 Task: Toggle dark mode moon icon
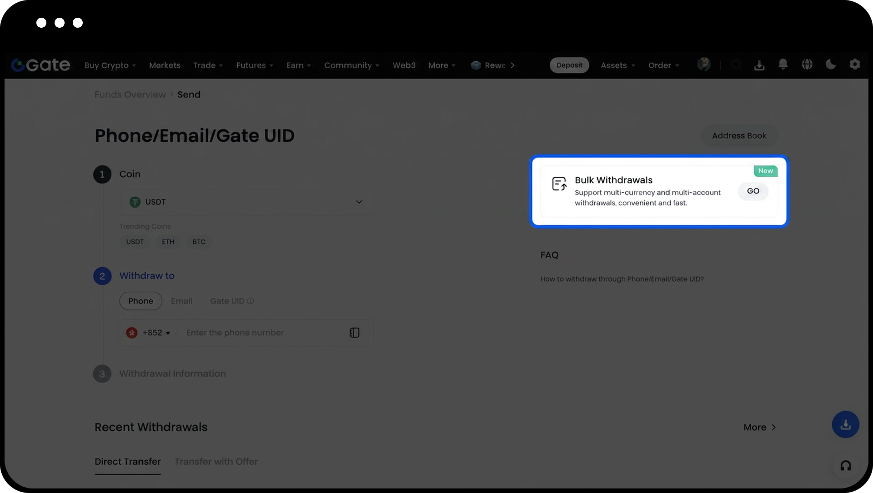(831, 65)
